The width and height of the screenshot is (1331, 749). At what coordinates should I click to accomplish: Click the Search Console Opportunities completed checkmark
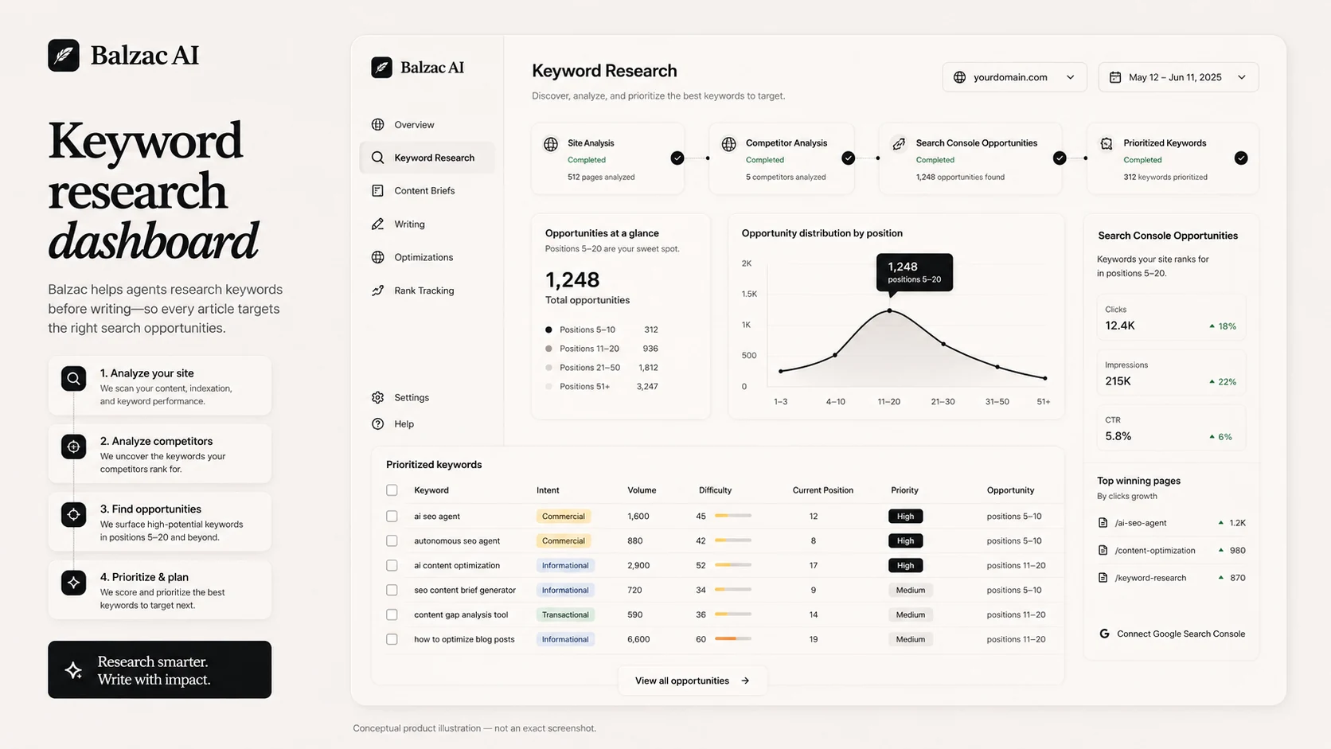point(1060,158)
